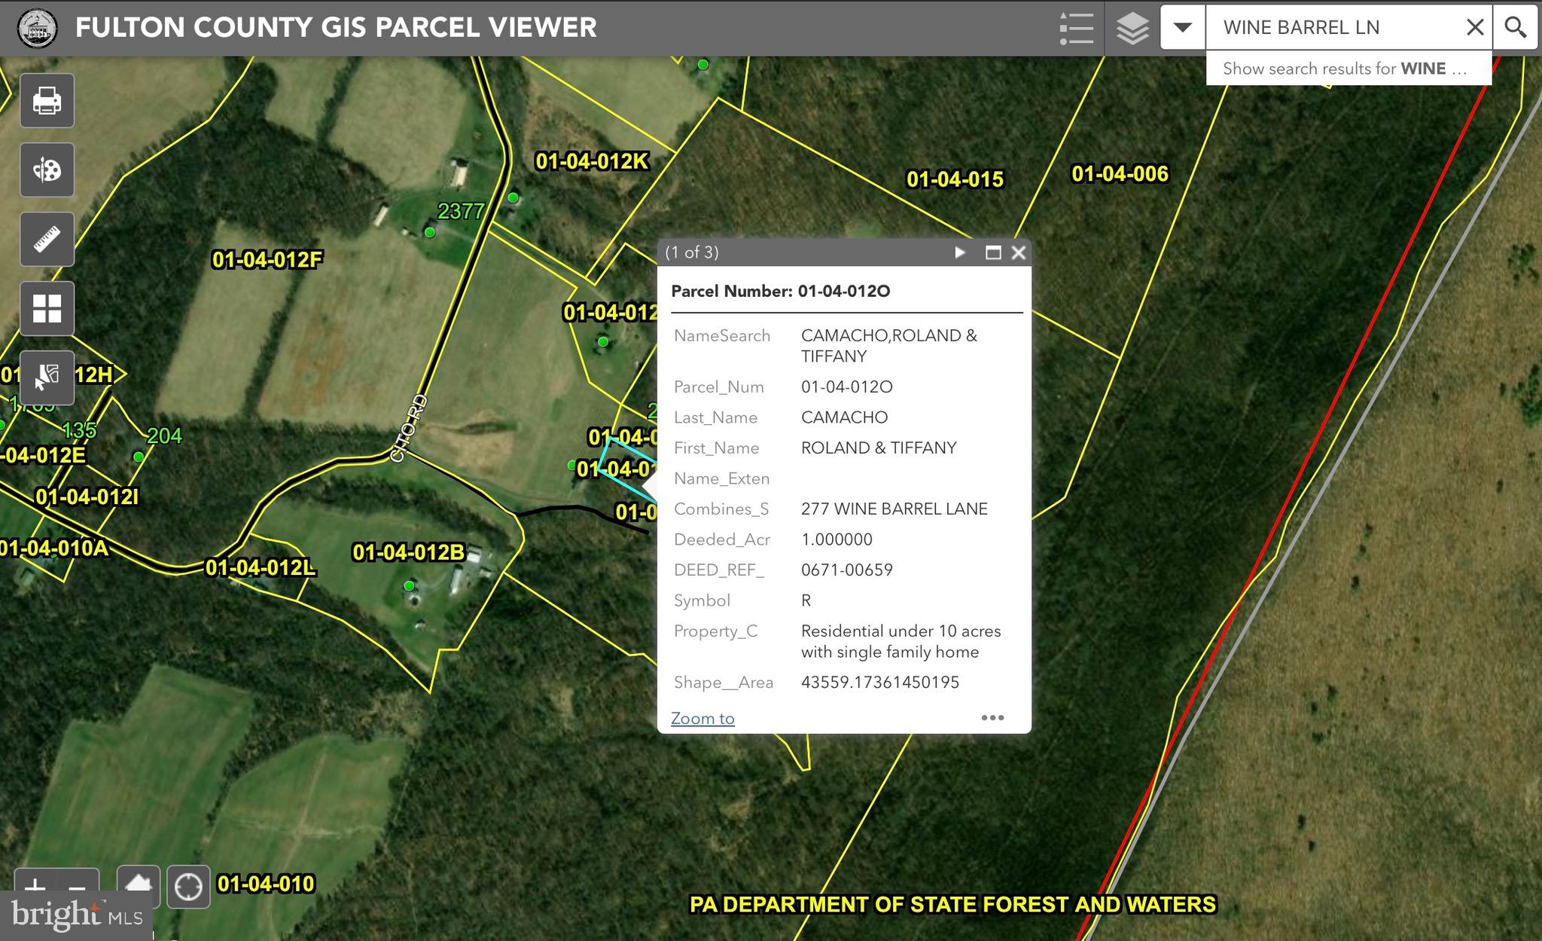This screenshot has height=941, width=1542.
Task: Open the Layer List panel
Action: [x=1132, y=28]
